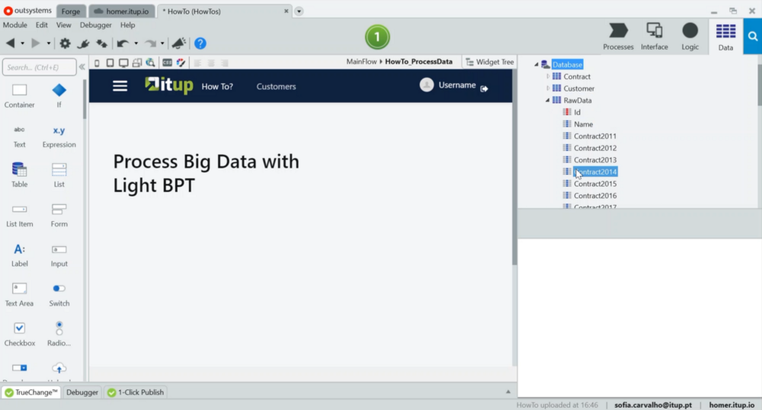Open the back navigation history dropdown
762x410 pixels.
click(22, 43)
